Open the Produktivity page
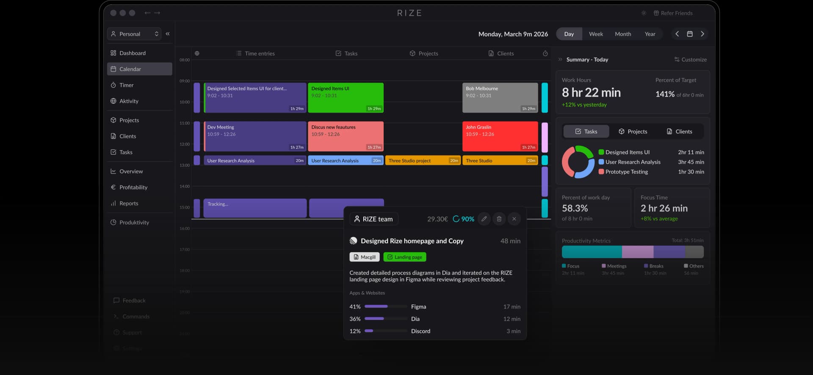This screenshot has height=375, width=813. click(139, 223)
